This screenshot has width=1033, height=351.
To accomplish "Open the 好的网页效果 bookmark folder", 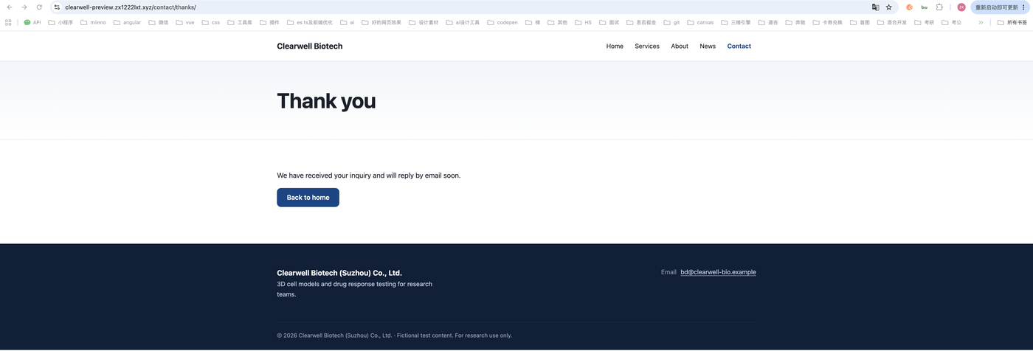I will coord(381,22).
